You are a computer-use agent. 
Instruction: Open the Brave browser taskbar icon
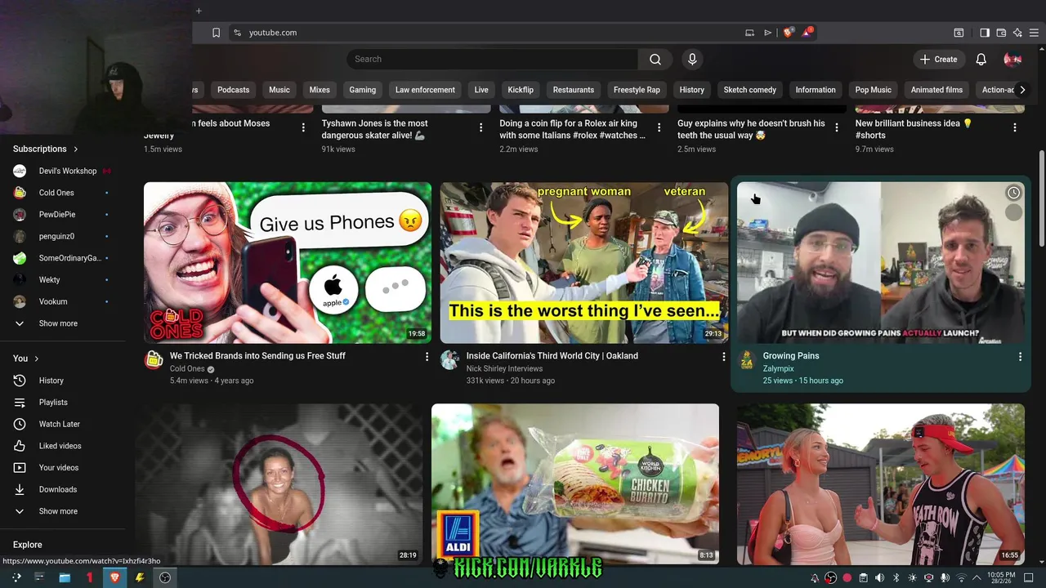114,577
